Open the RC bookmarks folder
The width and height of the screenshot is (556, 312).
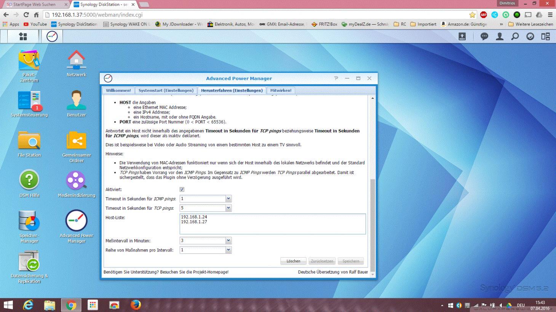400,24
